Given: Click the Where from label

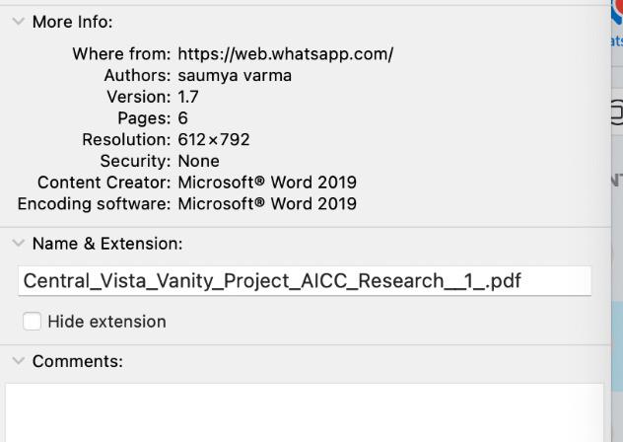Looking at the screenshot, I should coord(121,54).
